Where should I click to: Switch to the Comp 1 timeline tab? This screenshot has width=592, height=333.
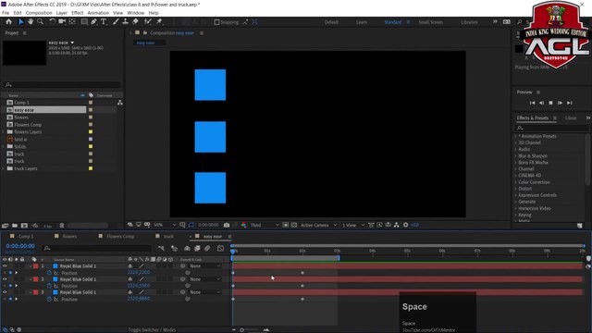(x=26, y=237)
